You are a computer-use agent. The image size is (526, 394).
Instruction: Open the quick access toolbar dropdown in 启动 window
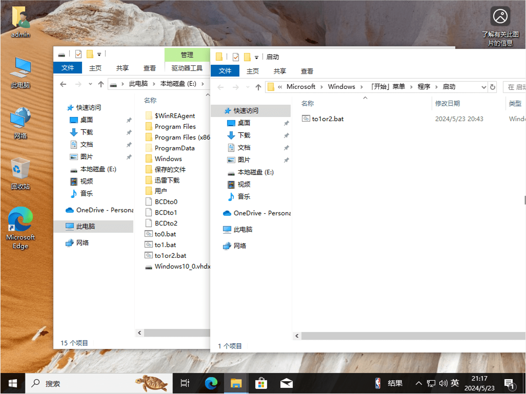coord(256,57)
